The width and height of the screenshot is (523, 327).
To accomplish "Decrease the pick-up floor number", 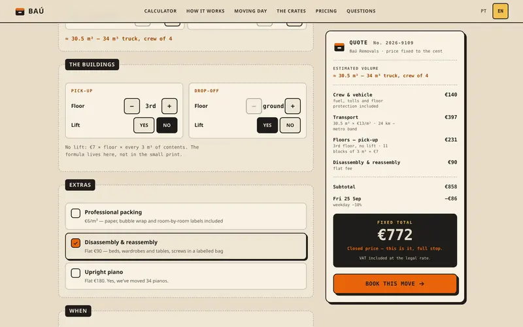I will tap(132, 106).
